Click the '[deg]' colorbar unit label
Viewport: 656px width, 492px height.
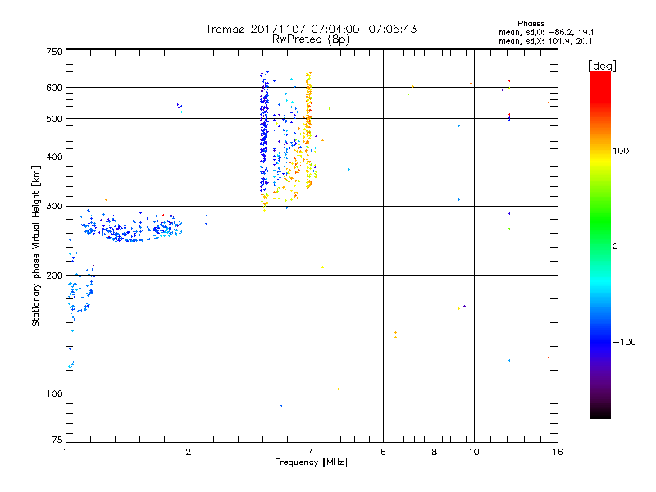pyautogui.click(x=602, y=66)
